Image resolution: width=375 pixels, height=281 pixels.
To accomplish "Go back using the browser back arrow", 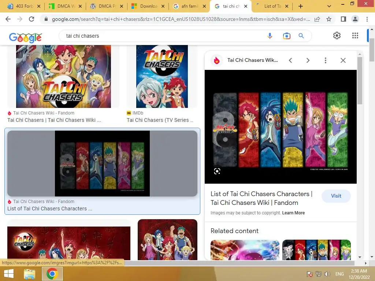I will click(x=8, y=19).
